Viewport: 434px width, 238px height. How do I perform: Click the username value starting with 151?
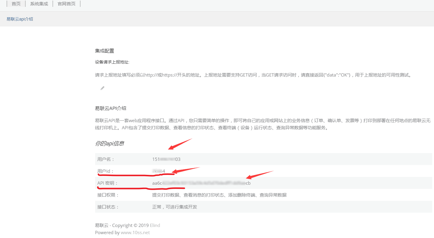click(x=166, y=159)
